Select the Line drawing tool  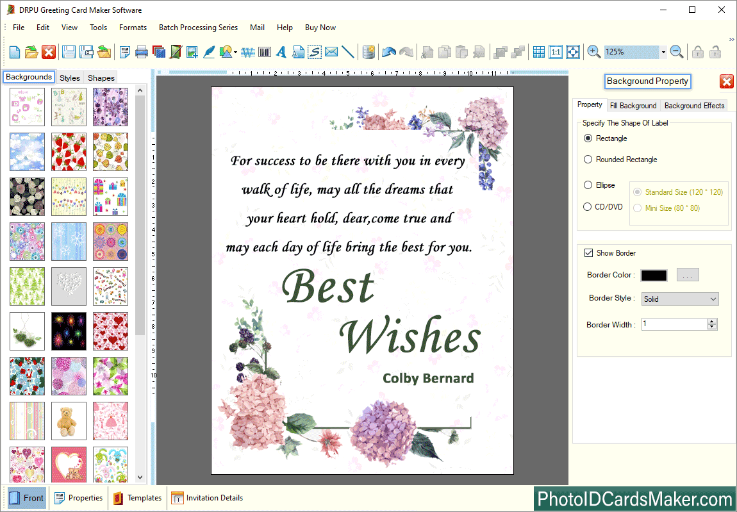coord(348,52)
